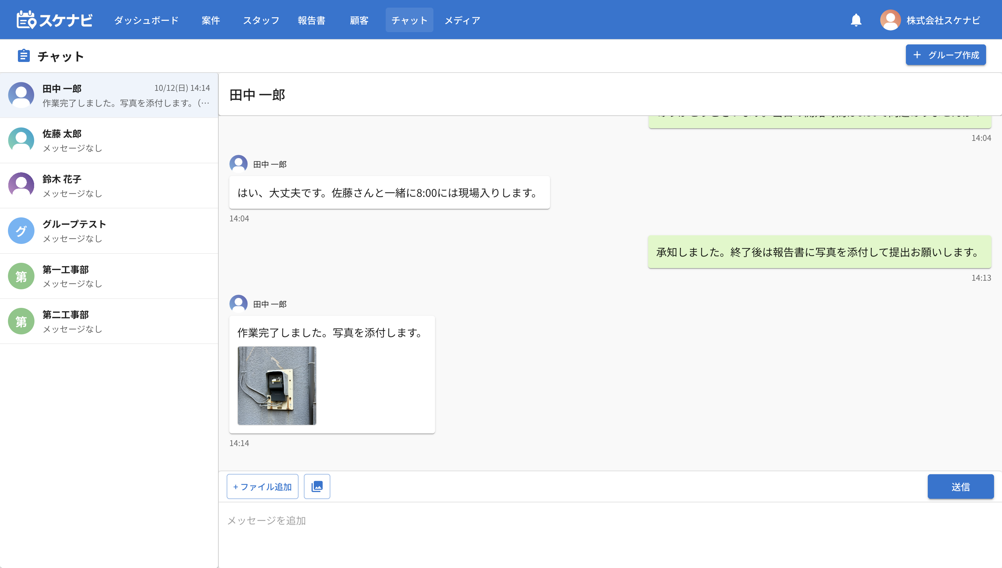The image size is (1002, 568).
Task: Switch to the スタッフ page
Action: coord(261,20)
